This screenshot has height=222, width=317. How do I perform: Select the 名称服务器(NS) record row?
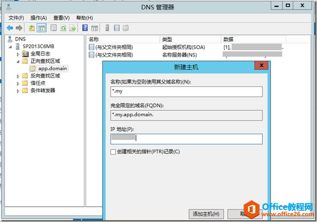pyautogui.click(x=186, y=55)
